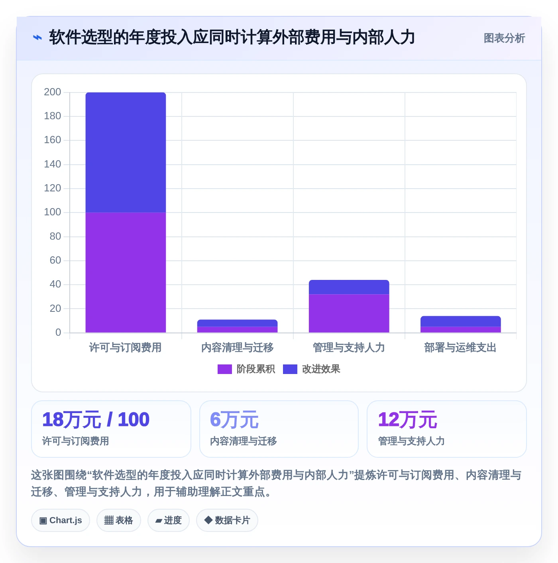Click the 许可与订阅费用 caption in first card

pos(76,441)
